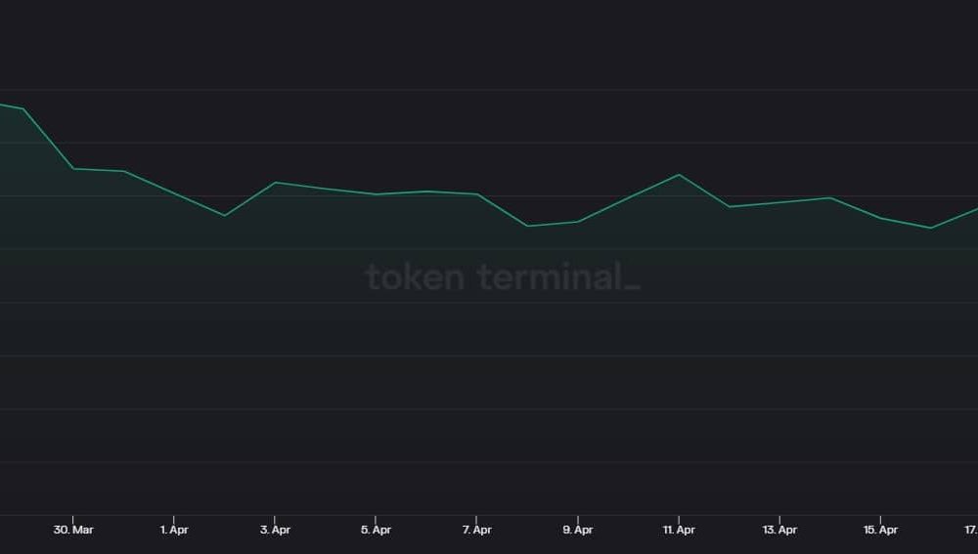This screenshot has height=554, width=978.
Task: Click the 7. Apr axis label
Action: 477,530
